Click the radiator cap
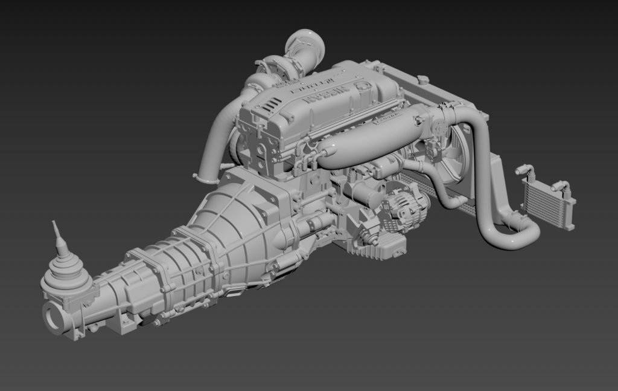Viewport: 618px width, 391px height. 424,80
